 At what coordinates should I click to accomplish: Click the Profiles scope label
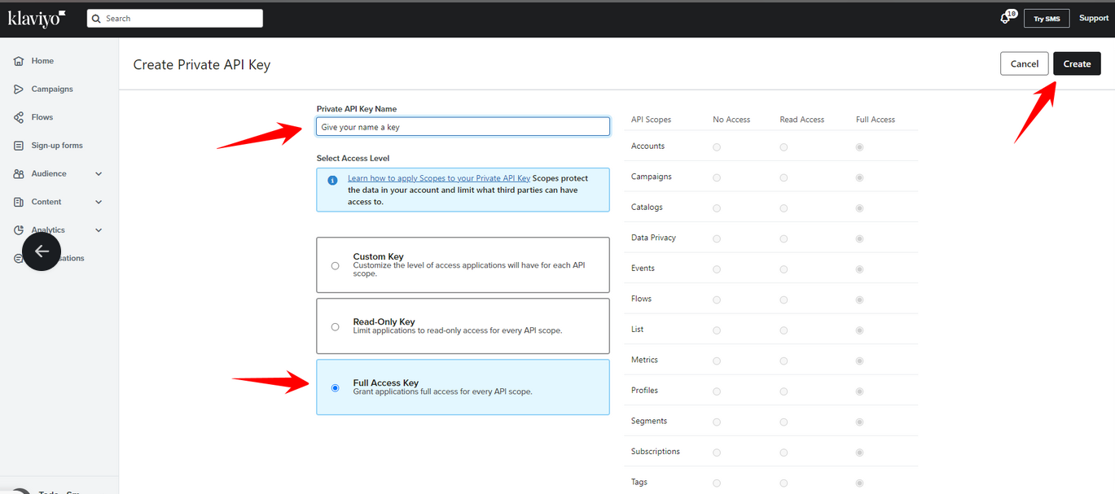click(x=645, y=391)
